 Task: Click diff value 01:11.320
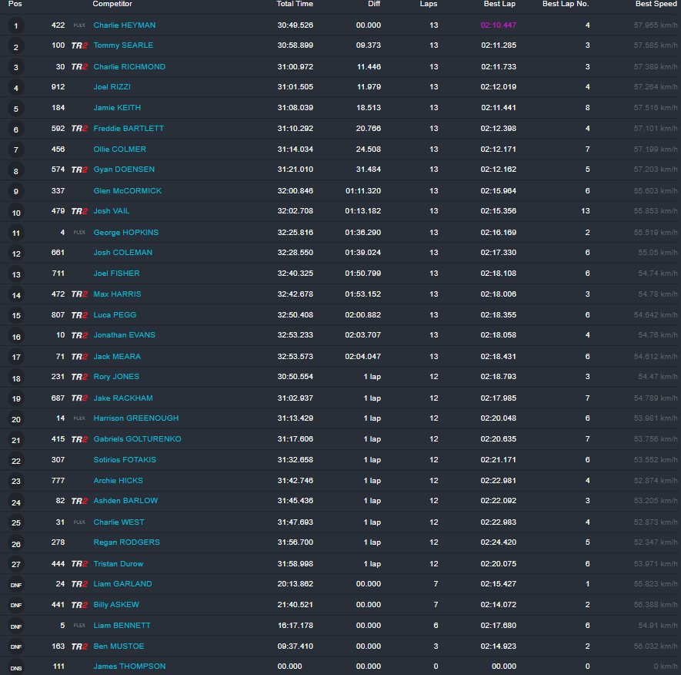coord(363,191)
